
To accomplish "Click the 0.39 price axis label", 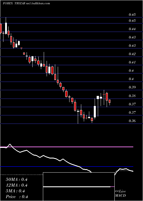I will click(132, 87).
